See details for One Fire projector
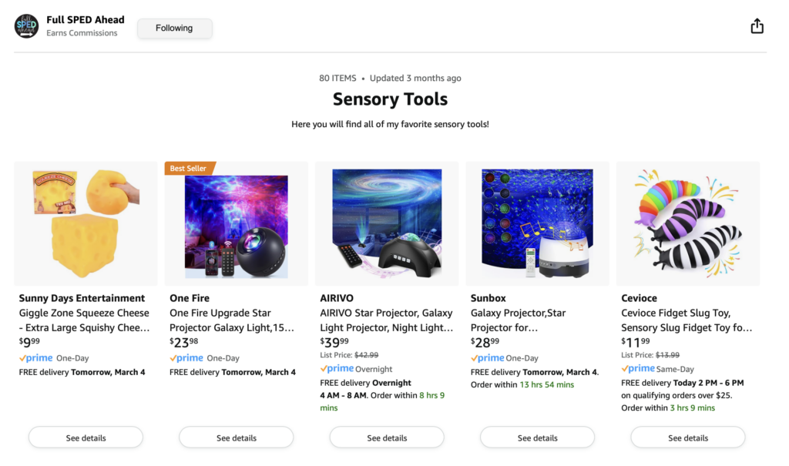 pyautogui.click(x=237, y=438)
